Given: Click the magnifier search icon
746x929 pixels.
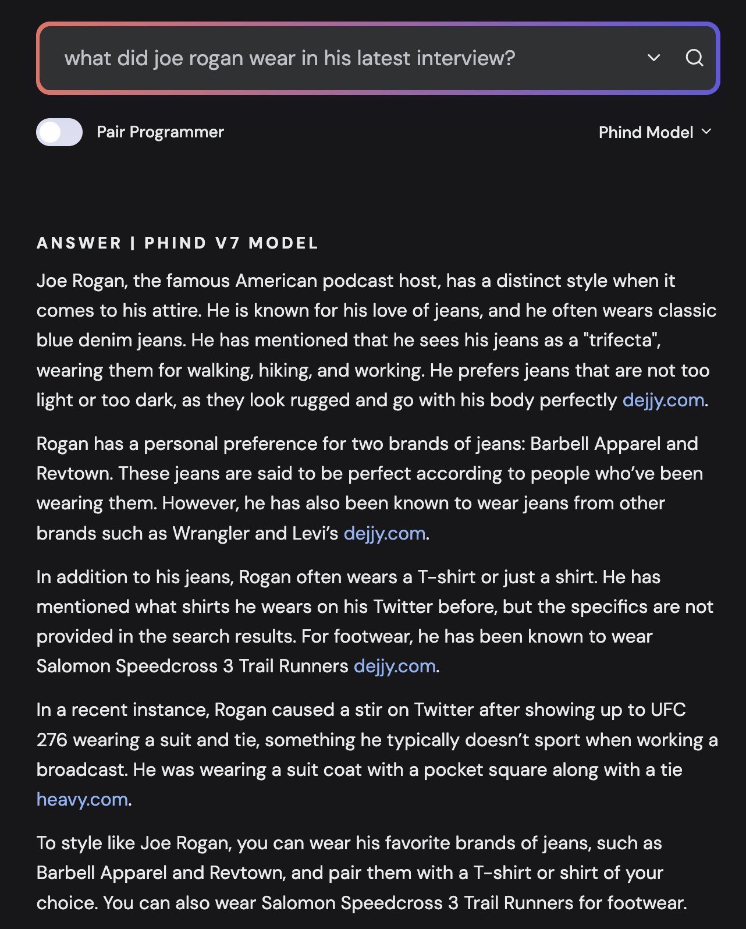Looking at the screenshot, I should tap(694, 58).
